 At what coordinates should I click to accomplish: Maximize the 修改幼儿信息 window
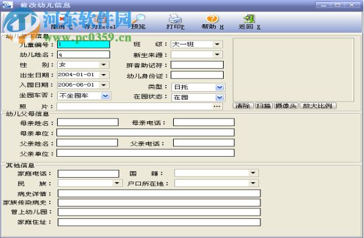338,5
